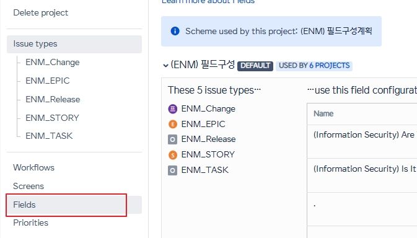Open Priorities settings in sidebar
Screen dimensions: 417x238
31,223
